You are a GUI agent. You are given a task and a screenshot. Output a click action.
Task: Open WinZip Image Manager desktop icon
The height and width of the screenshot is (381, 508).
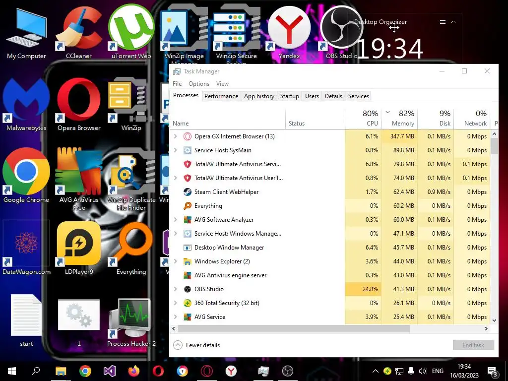[x=184, y=32]
